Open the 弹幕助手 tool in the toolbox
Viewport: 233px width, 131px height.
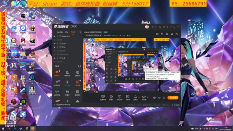pos(57,73)
